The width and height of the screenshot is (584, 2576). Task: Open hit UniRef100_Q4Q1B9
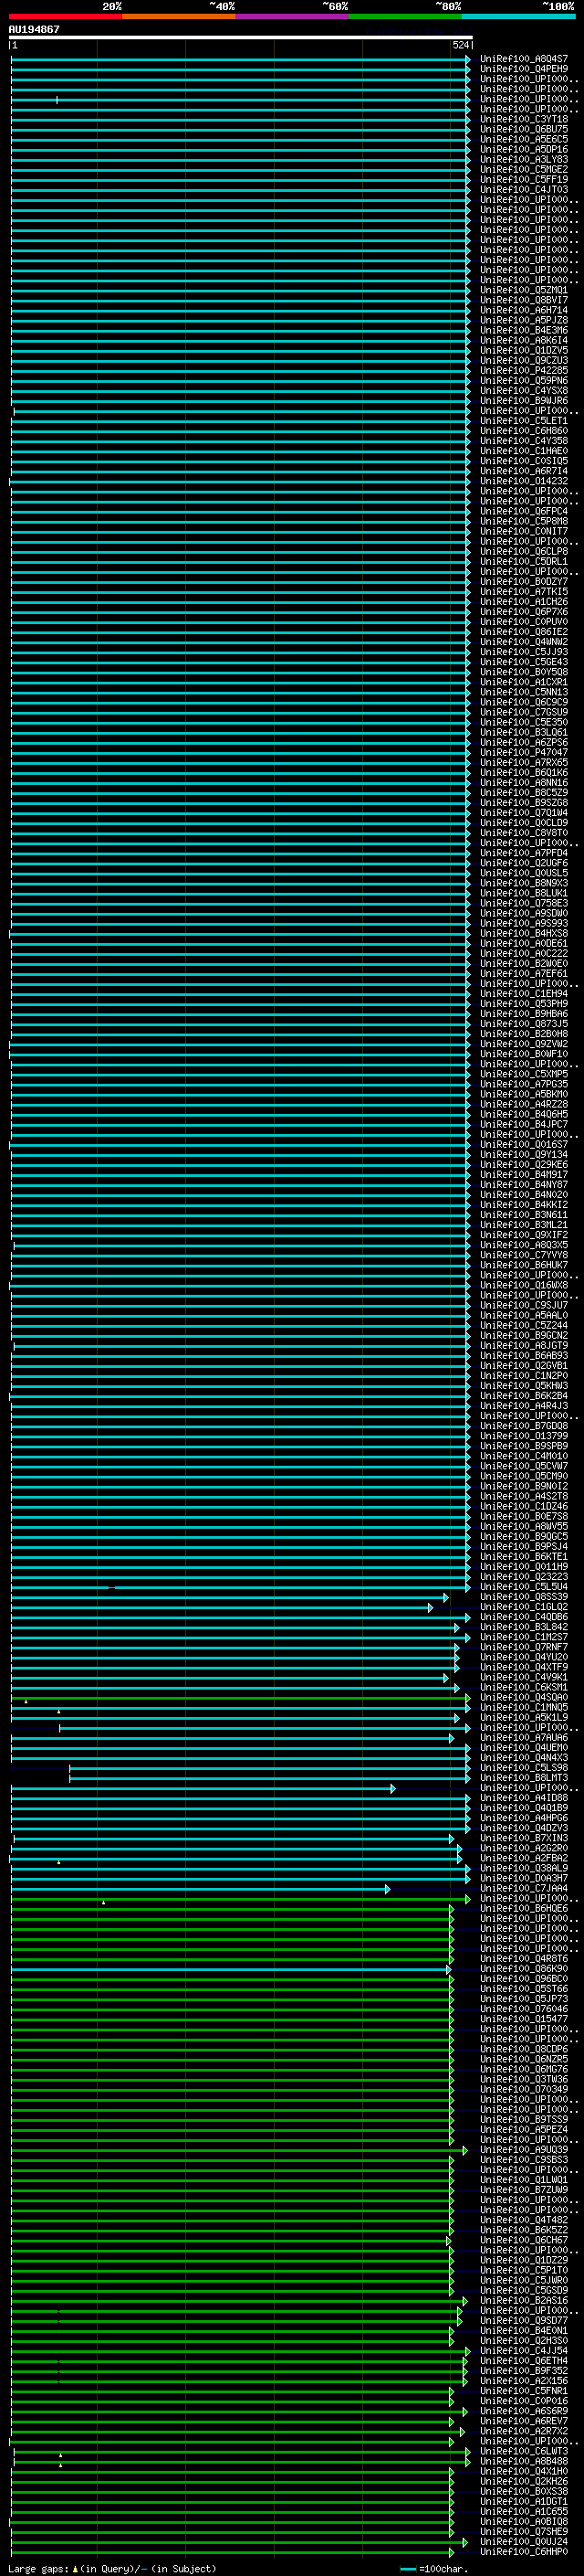click(524, 1807)
